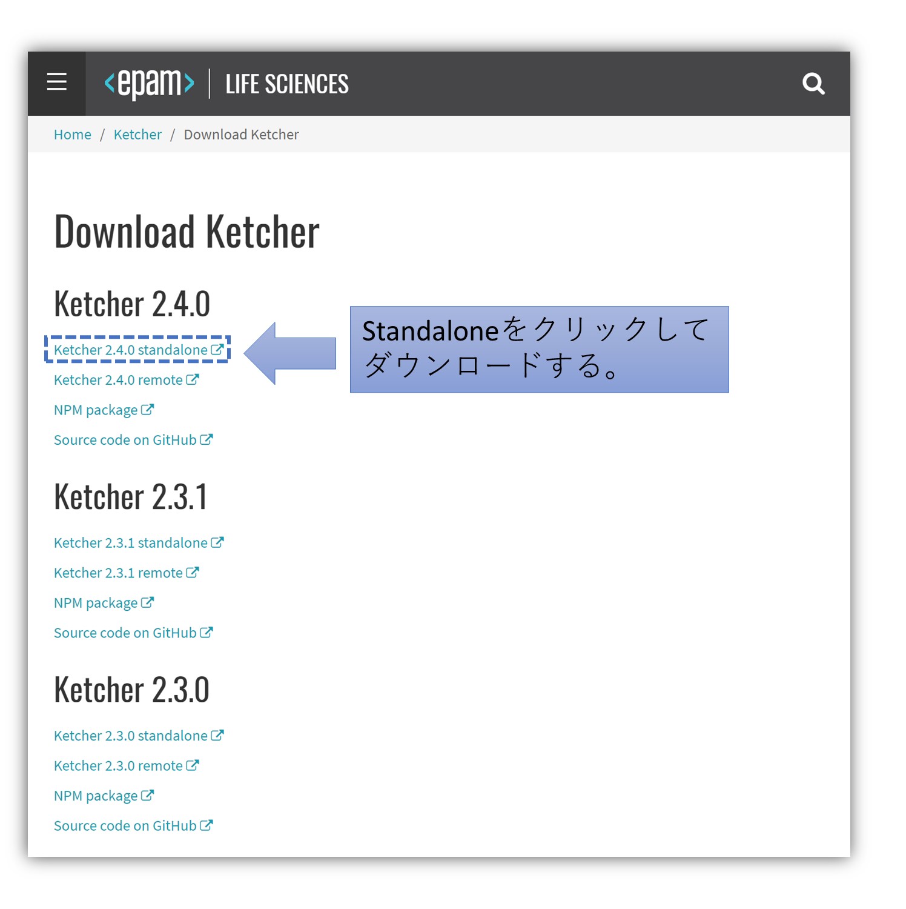The width and height of the screenshot is (906, 909).
Task: Open Ketcher 2.4.0 remote link
Action: (117, 379)
